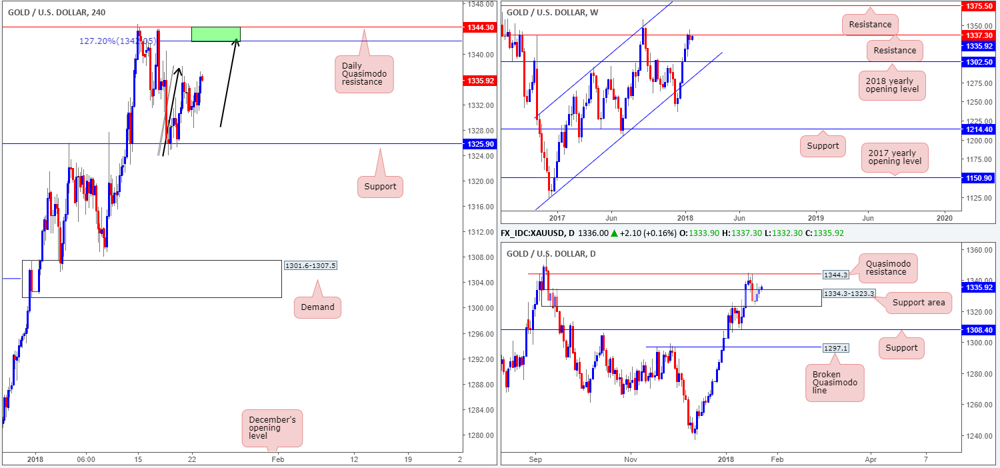This screenshot has height=468, width=1000.
Task: Click the 1302.50 yearly opening price label
Action: 978,61
